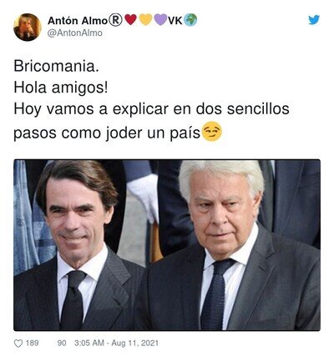Image resolution: width=334 pixels, height=356 pixels.
Task: Click the smirking face emoji in the tweet
Action: pos(212,132)
